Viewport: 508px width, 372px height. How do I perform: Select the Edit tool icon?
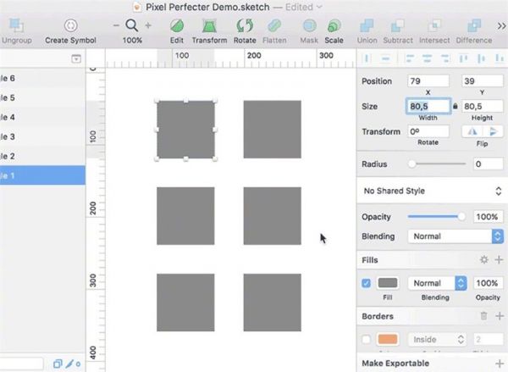coord(177,26)
